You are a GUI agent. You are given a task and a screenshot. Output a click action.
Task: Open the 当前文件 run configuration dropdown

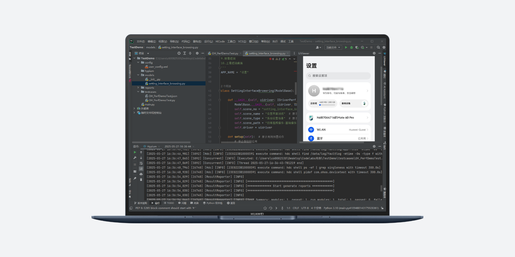[333, 47]
